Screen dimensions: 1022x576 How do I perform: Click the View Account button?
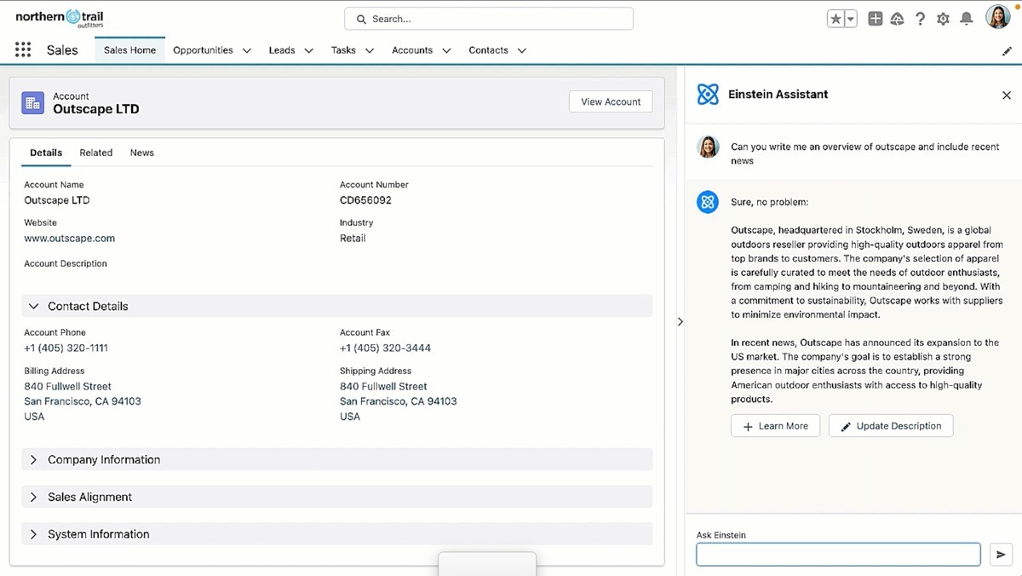[x=611, y=101]
